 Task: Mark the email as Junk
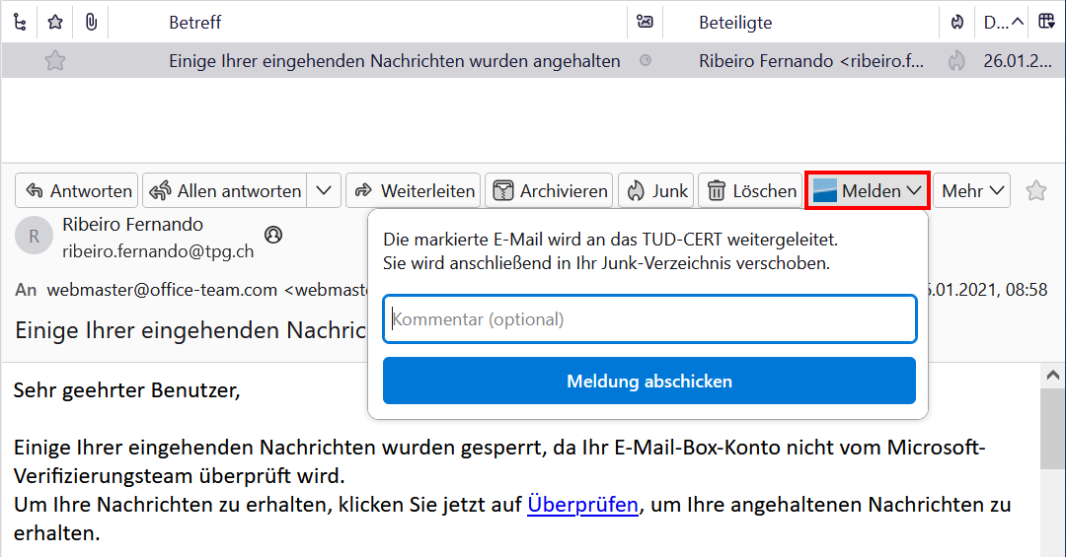pos(656,191)
